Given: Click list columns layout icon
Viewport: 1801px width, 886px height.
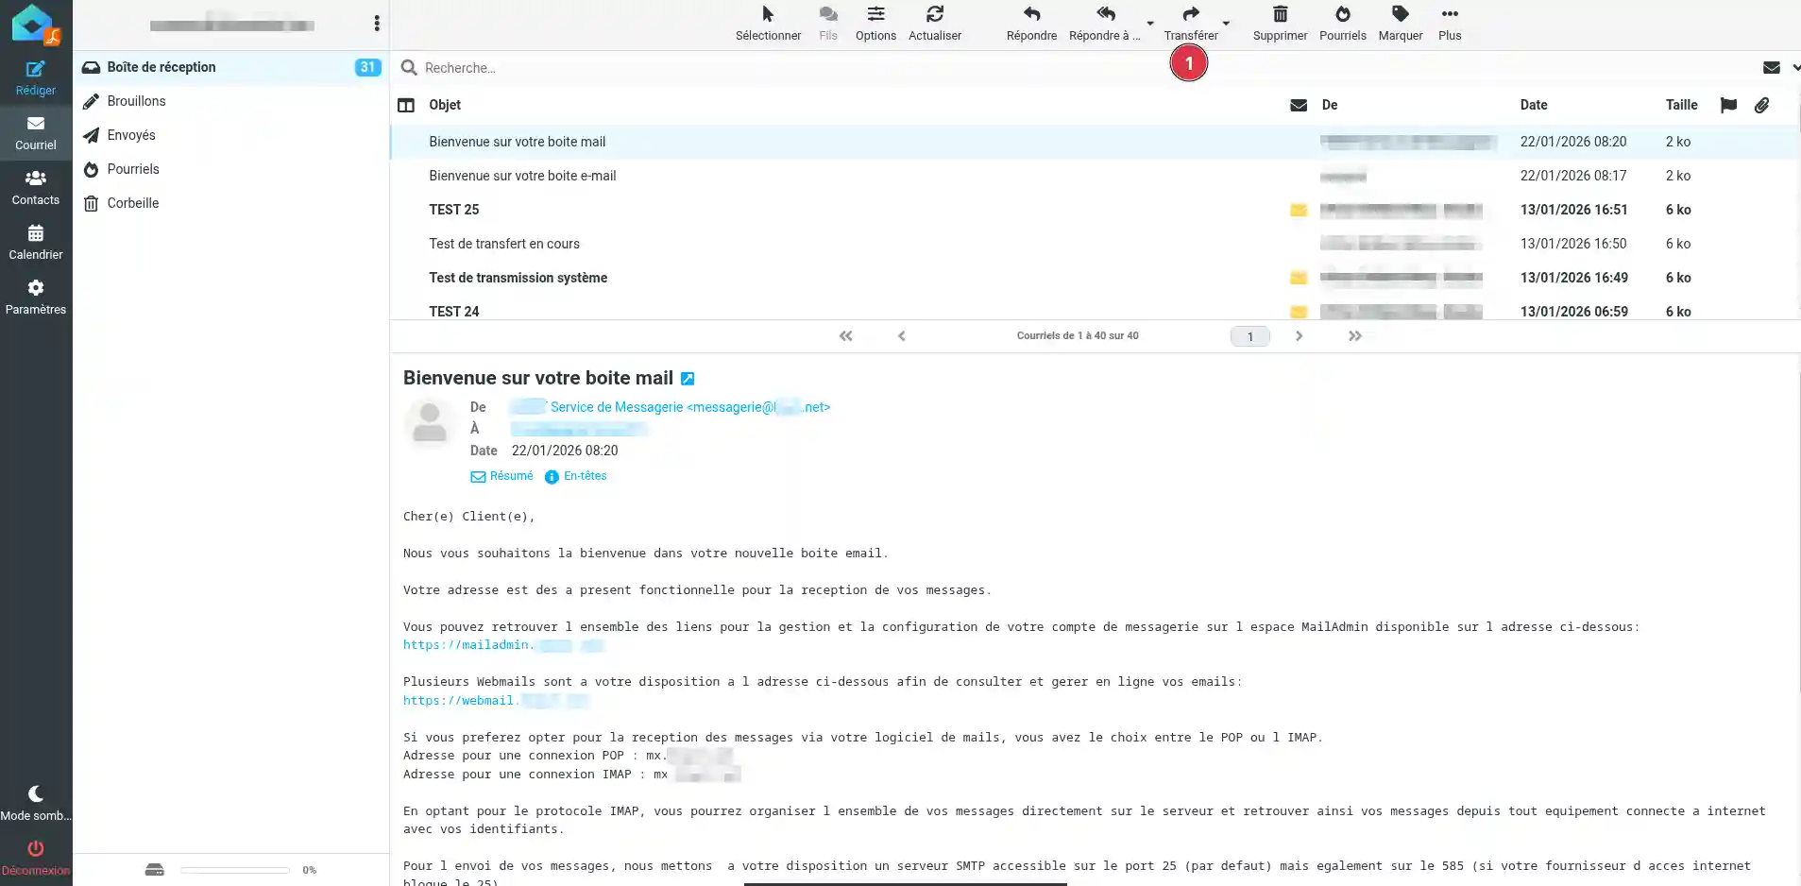Looking at the screenshot, I should pos(406,105).
